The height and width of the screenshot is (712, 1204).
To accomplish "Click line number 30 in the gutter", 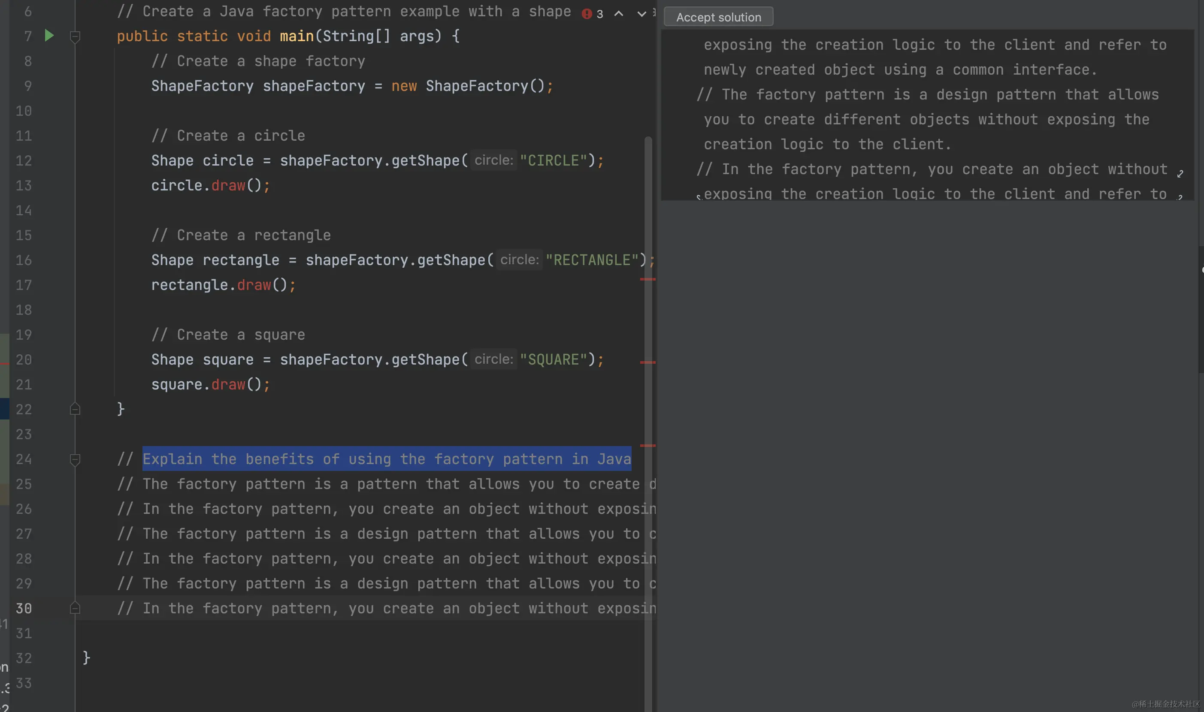I will pyautogui.click(x=24, y=608).
